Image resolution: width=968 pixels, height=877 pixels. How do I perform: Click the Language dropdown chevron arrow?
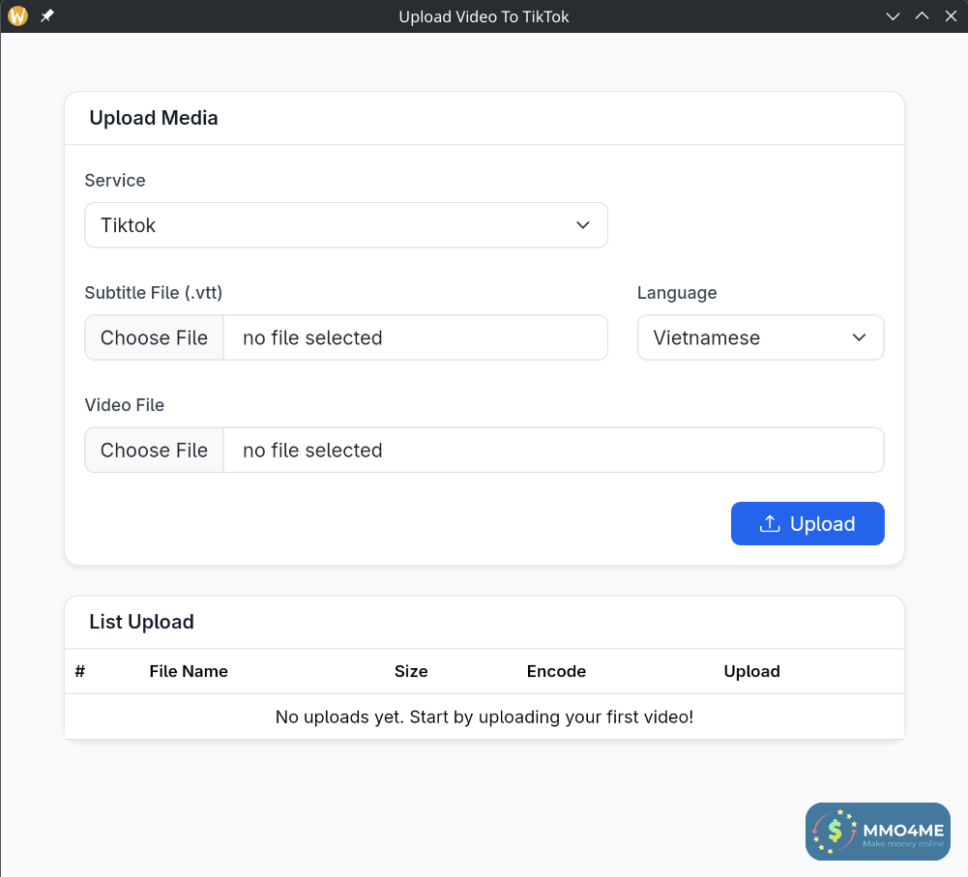pyautogui.click(x=859, y=337)
